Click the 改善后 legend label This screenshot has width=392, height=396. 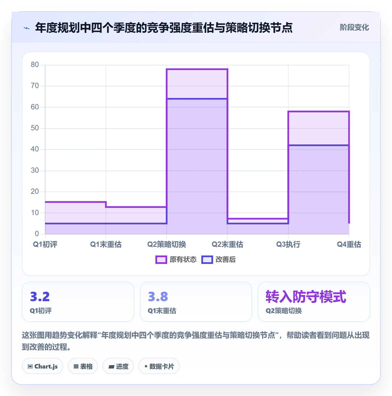[x=225, y=260]
